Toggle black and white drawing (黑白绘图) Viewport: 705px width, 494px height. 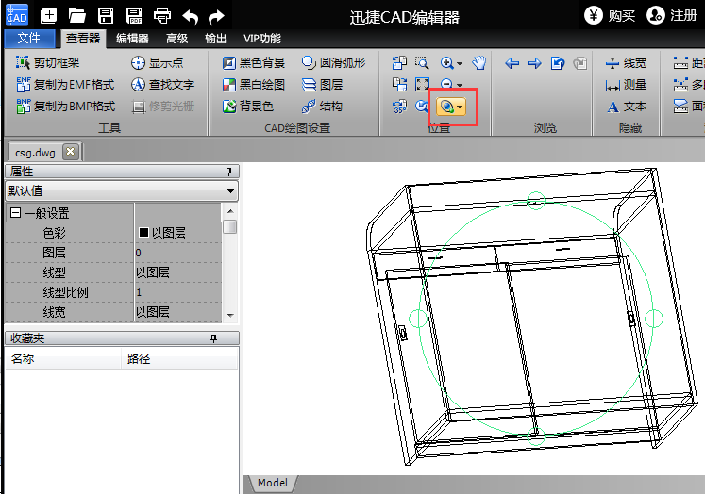coord(253,85)
